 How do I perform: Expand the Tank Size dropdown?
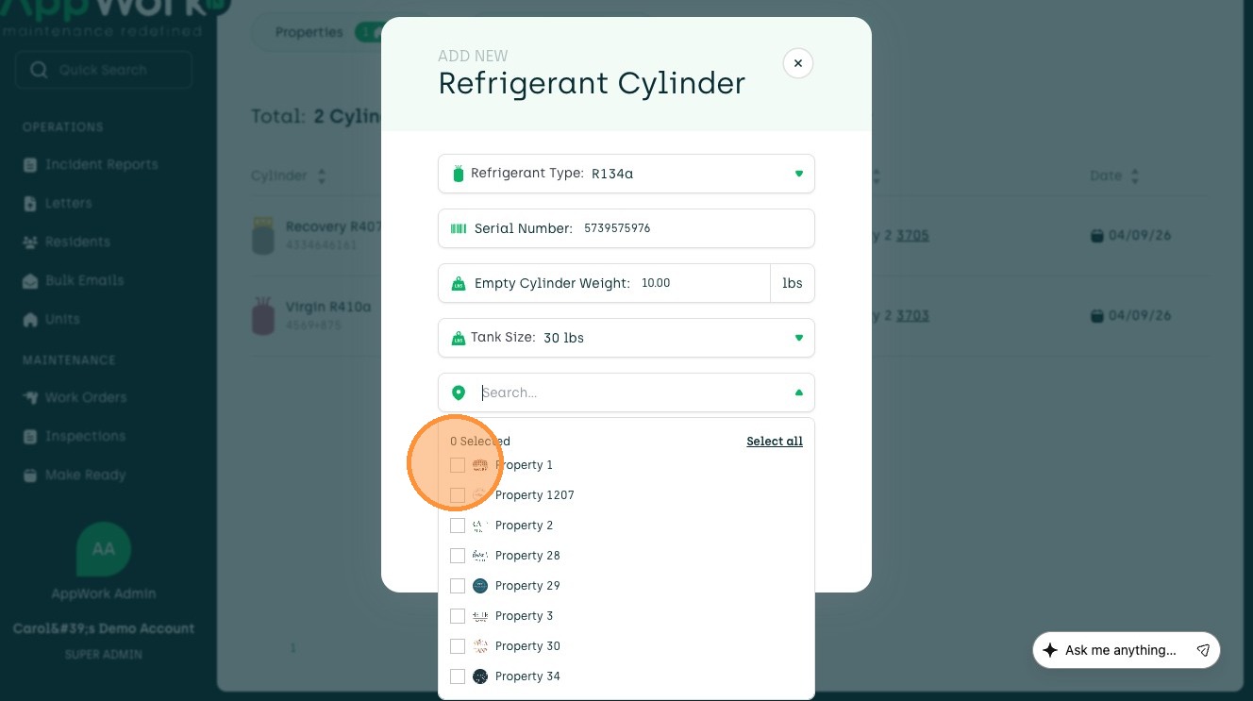tap(798, 338)
